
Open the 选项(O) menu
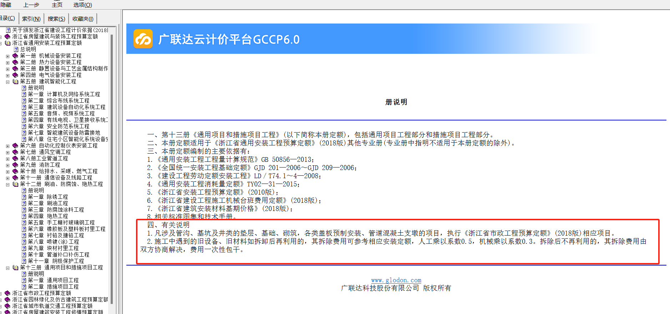click(x=82, y=5)
